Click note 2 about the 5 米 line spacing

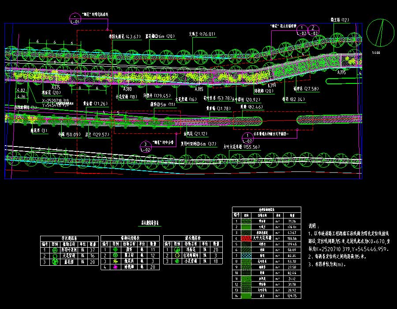(x=337, y=256)
